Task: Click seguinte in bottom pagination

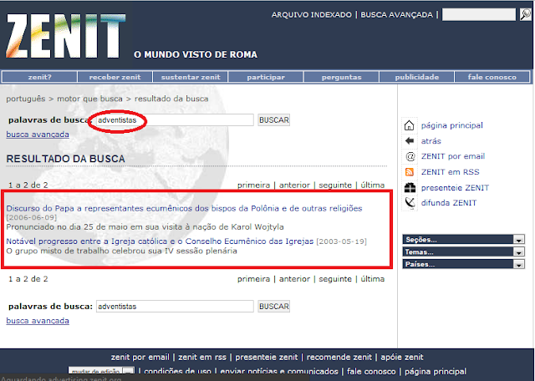Action: (x=335, y=279)
